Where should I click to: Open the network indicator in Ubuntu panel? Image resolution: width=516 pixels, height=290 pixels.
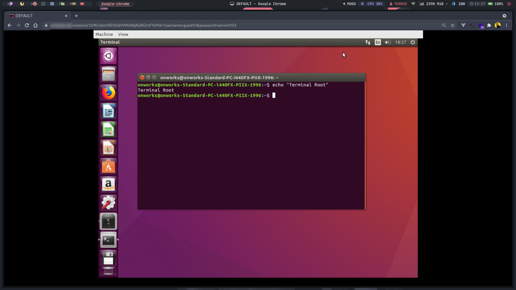[x=368, y=42]
